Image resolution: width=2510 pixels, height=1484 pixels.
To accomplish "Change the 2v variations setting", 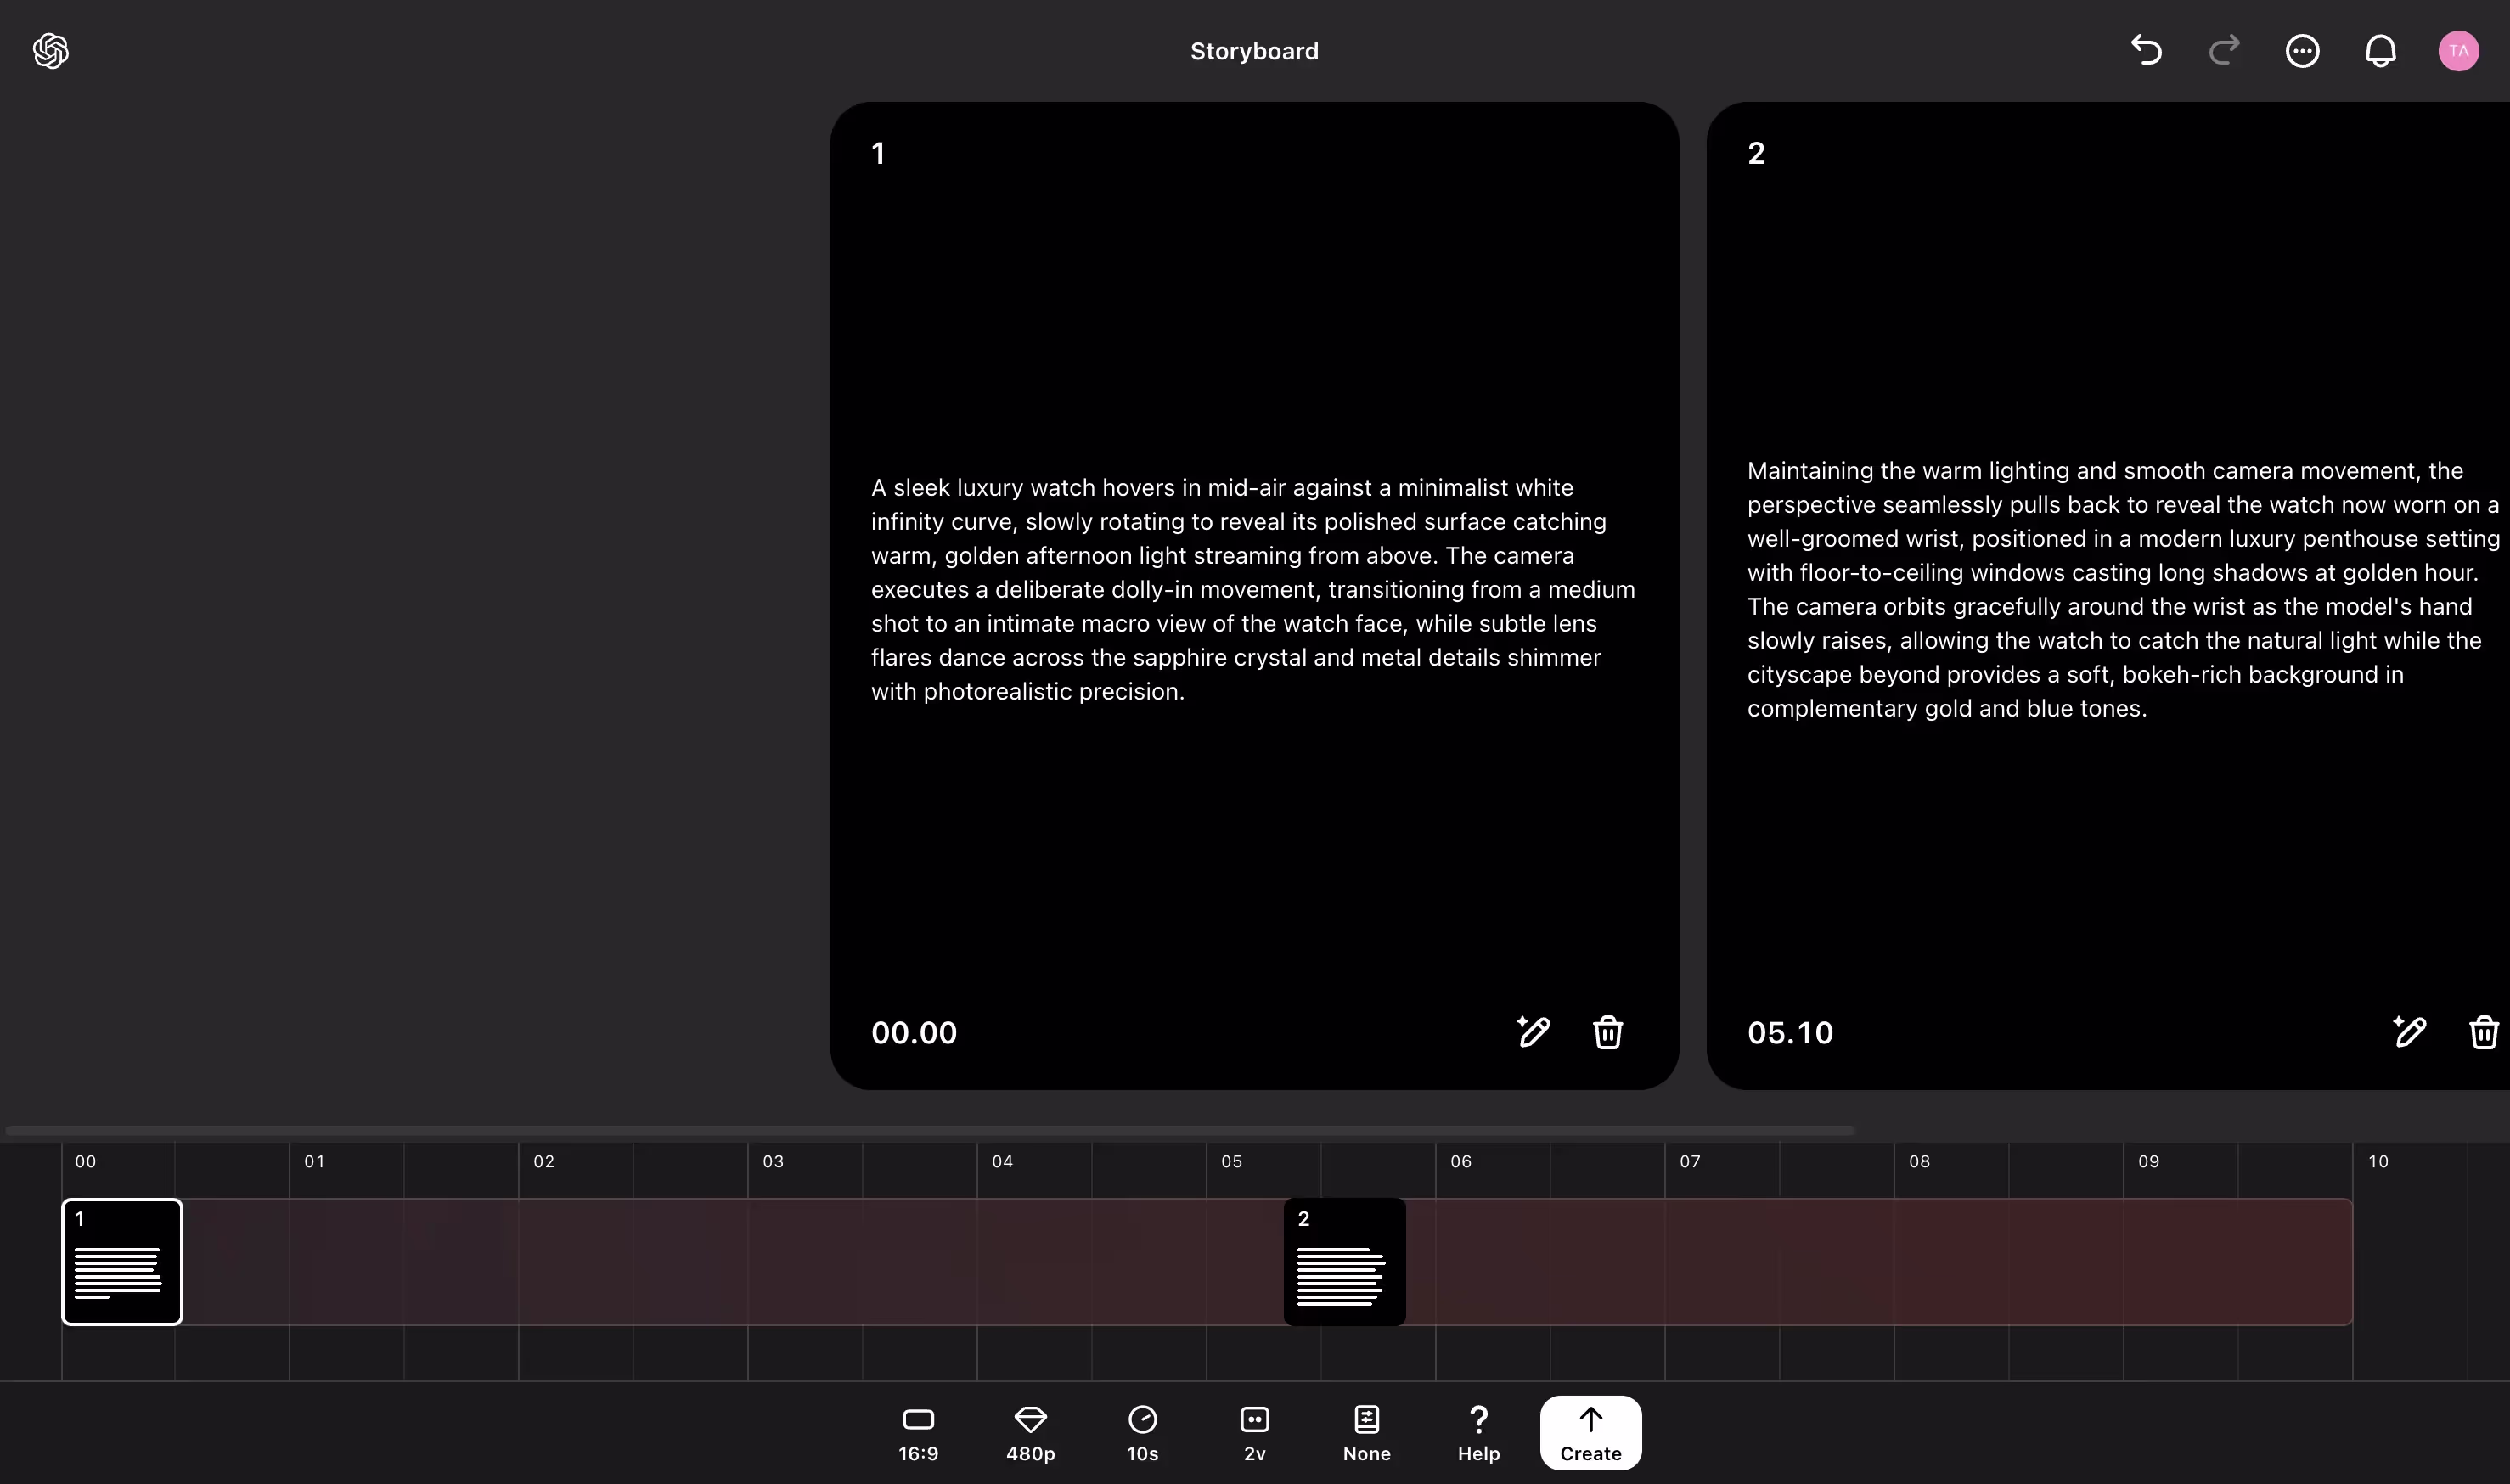I will coord(1254,1433).
